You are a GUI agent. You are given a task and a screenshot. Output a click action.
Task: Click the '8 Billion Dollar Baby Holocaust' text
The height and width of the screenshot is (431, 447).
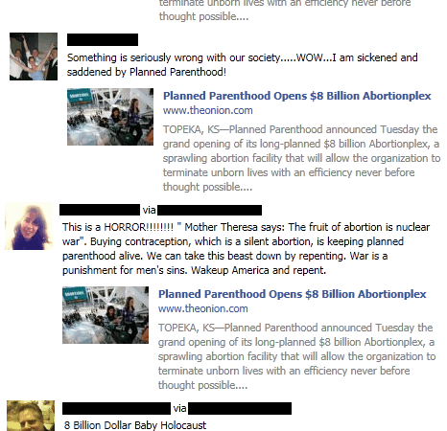coord(135,425)
